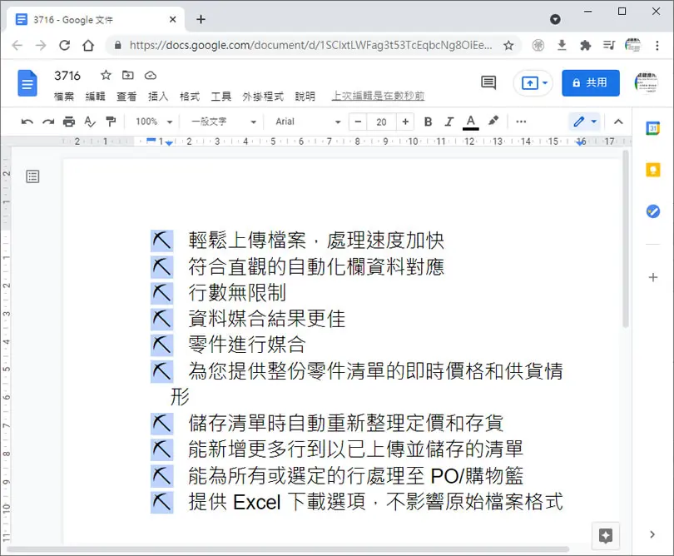Open the spelling check icon
This screenshot has height=556, width=674.
[89, 122]
